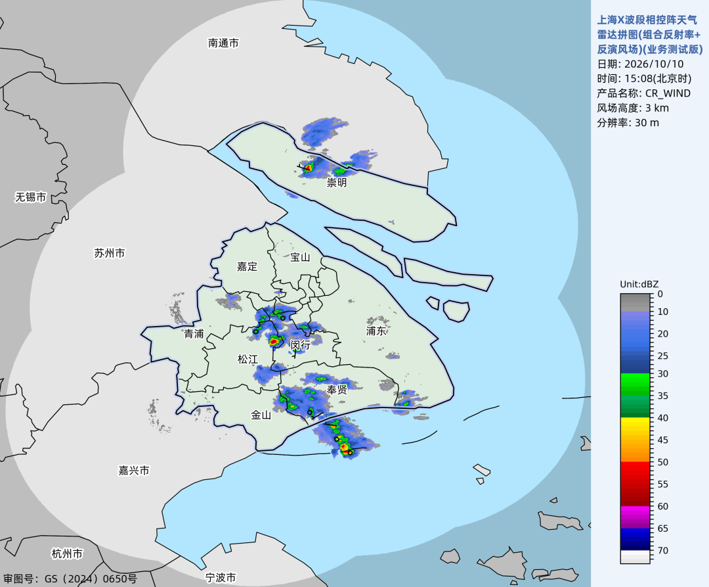Image resolution: width=709 pixels, height=587 pixels.
Task: Click the 风场高度: 3 km line
Action: point(633,108)
